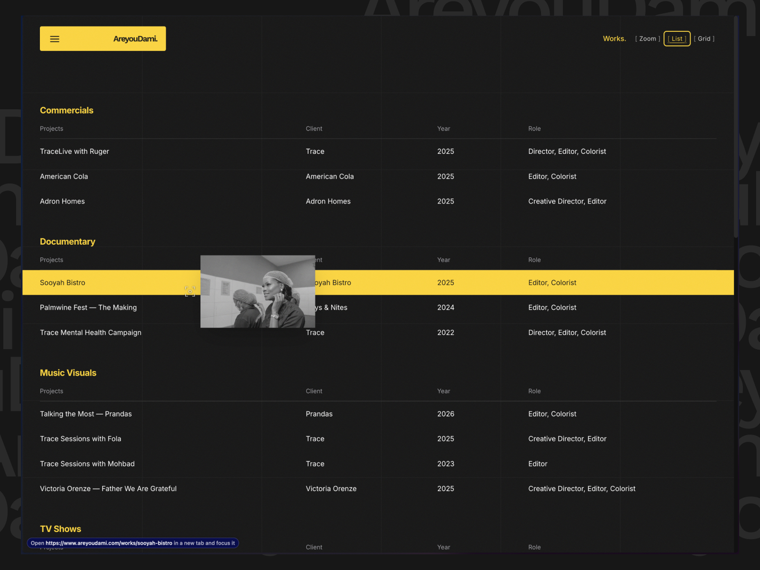Open the Works. page link
Image resolution: width=760 pixels, height=570 pixels.
[614, 39]
